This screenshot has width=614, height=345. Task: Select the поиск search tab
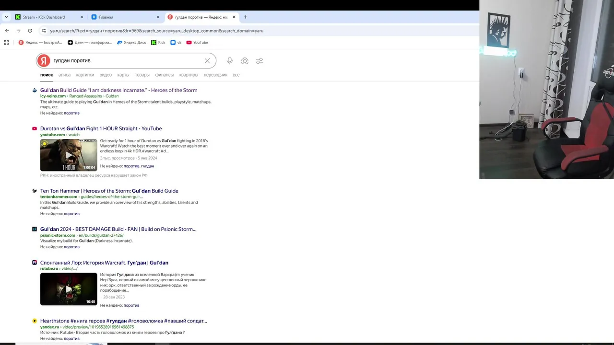tap(47, 75)
